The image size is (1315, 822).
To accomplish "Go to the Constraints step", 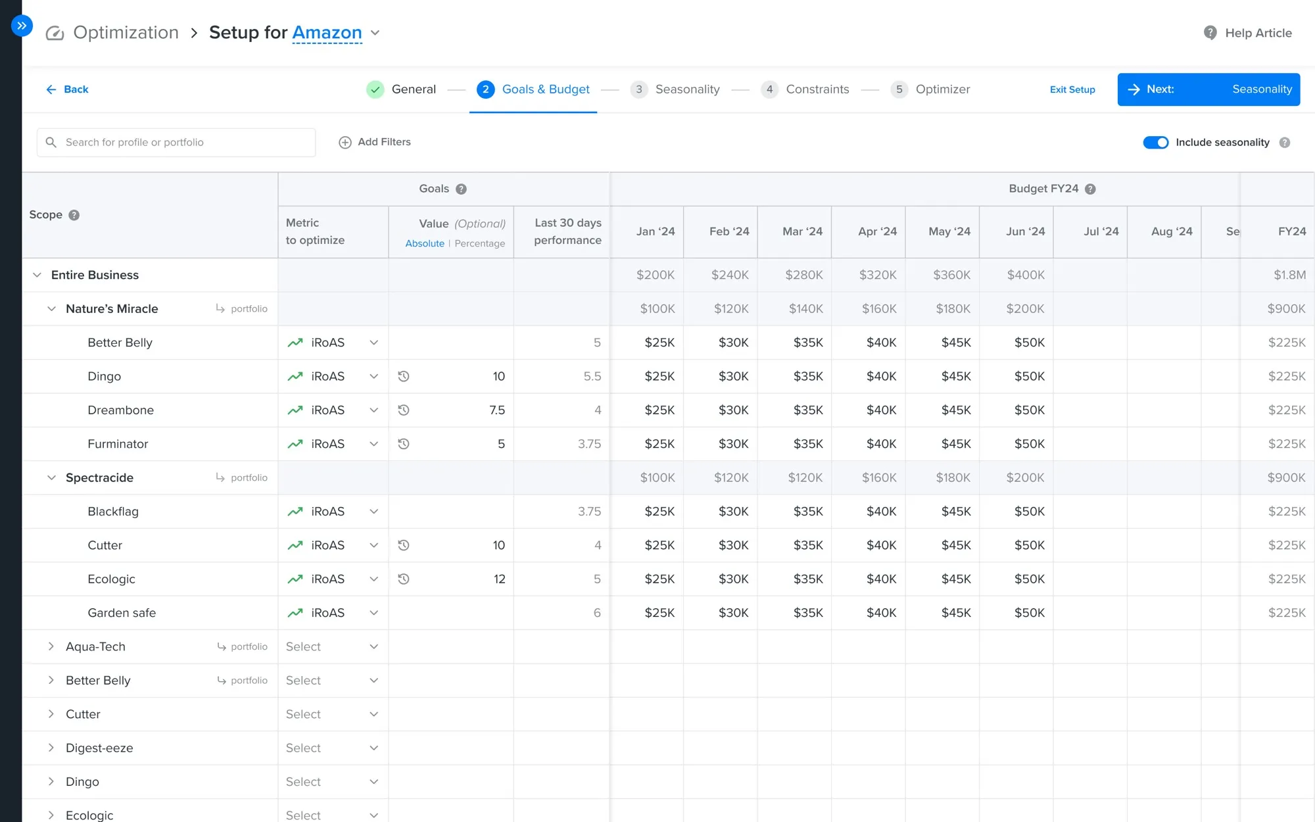I will tap(805, 89).
